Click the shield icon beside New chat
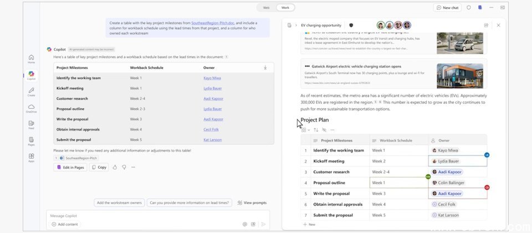 pyautogui.click(x=469, y=7)
